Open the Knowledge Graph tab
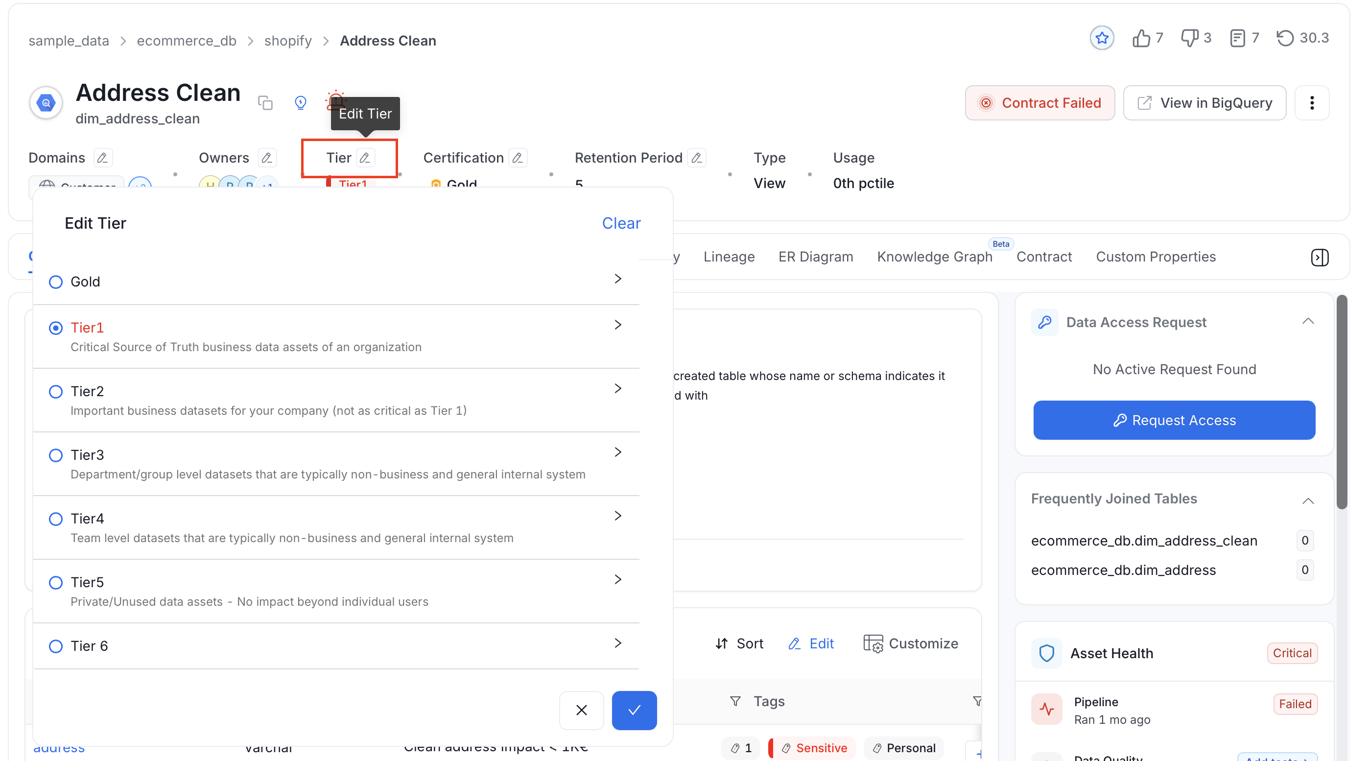Image resolution: width=1369 pixels, height=761 pixels. click(934, 257)
